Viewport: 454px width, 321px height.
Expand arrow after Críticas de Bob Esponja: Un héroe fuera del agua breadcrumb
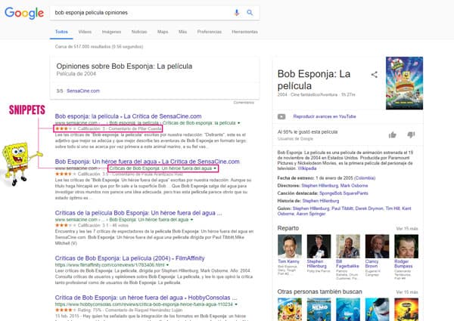215,168
